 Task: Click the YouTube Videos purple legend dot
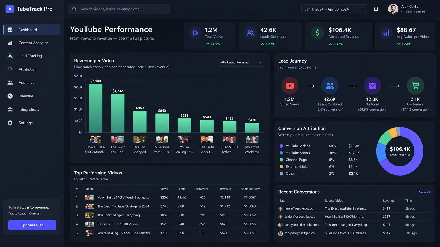[x=281, y=146]
